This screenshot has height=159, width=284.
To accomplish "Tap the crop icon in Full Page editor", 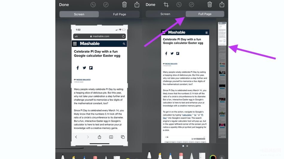I will pos(166,5).
